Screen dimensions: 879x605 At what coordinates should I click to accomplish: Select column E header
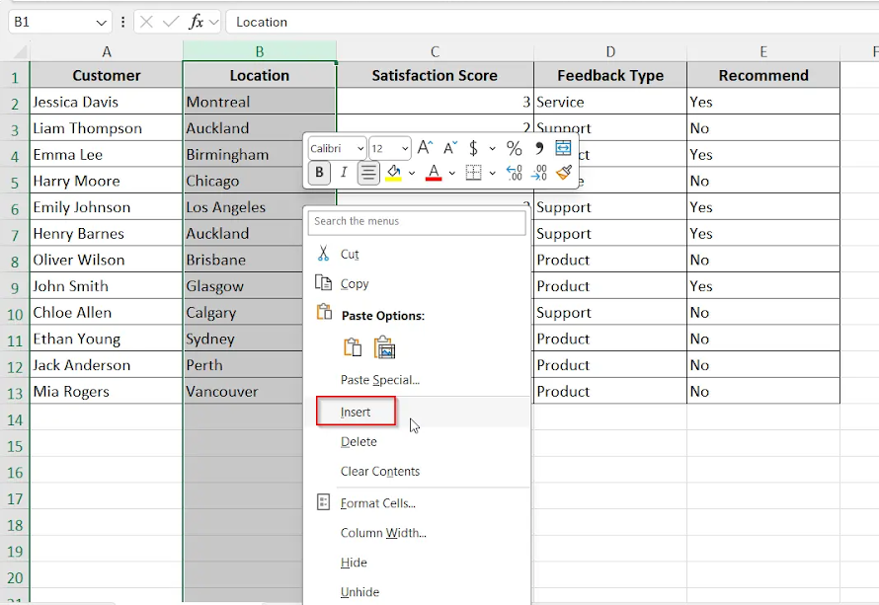click(x=763, y=52)
